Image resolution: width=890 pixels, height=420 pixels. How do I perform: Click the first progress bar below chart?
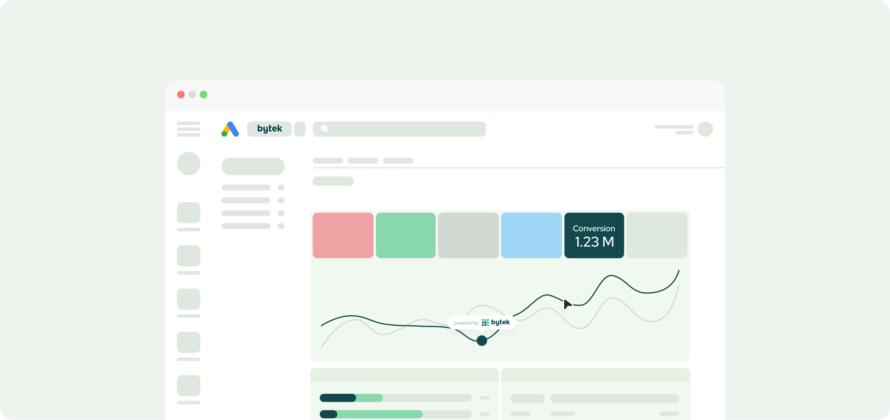(x=395, y=398)
